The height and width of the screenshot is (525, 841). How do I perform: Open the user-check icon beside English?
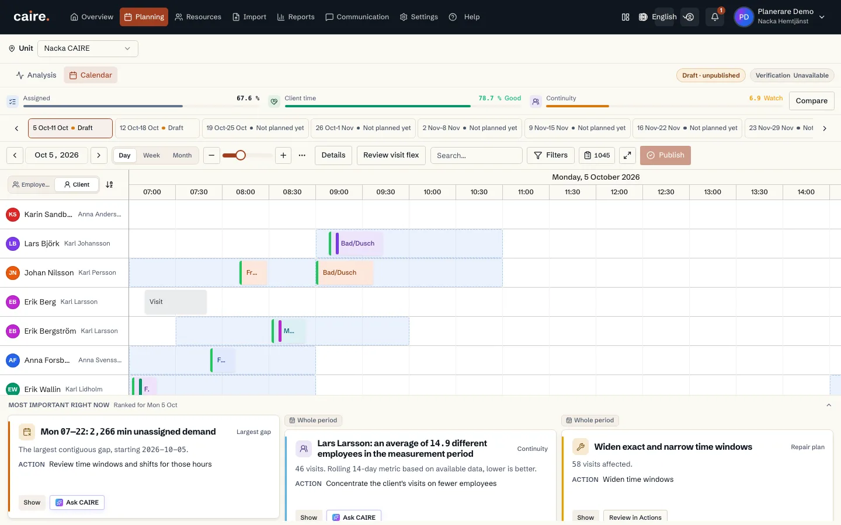(690, 17)
